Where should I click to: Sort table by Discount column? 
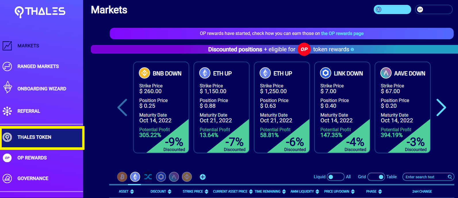pos(161,191)
